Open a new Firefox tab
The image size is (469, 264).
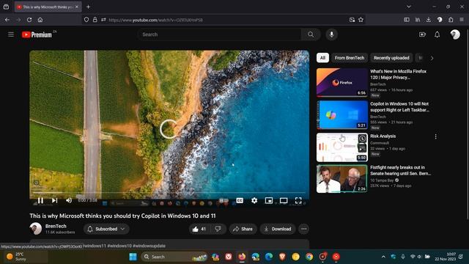(88, 7)
